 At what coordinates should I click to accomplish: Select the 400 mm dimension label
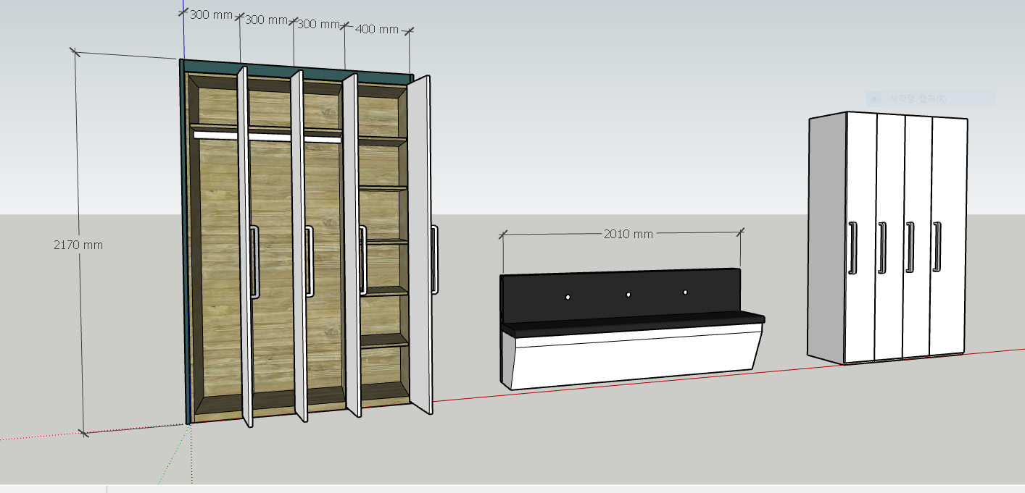point(377,29)
